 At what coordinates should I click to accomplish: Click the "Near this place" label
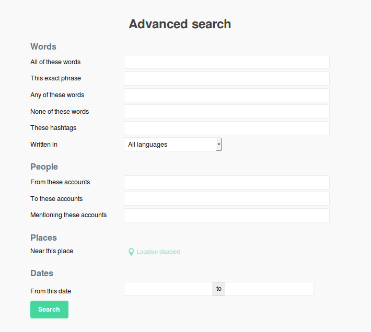[x=52, y=251]
